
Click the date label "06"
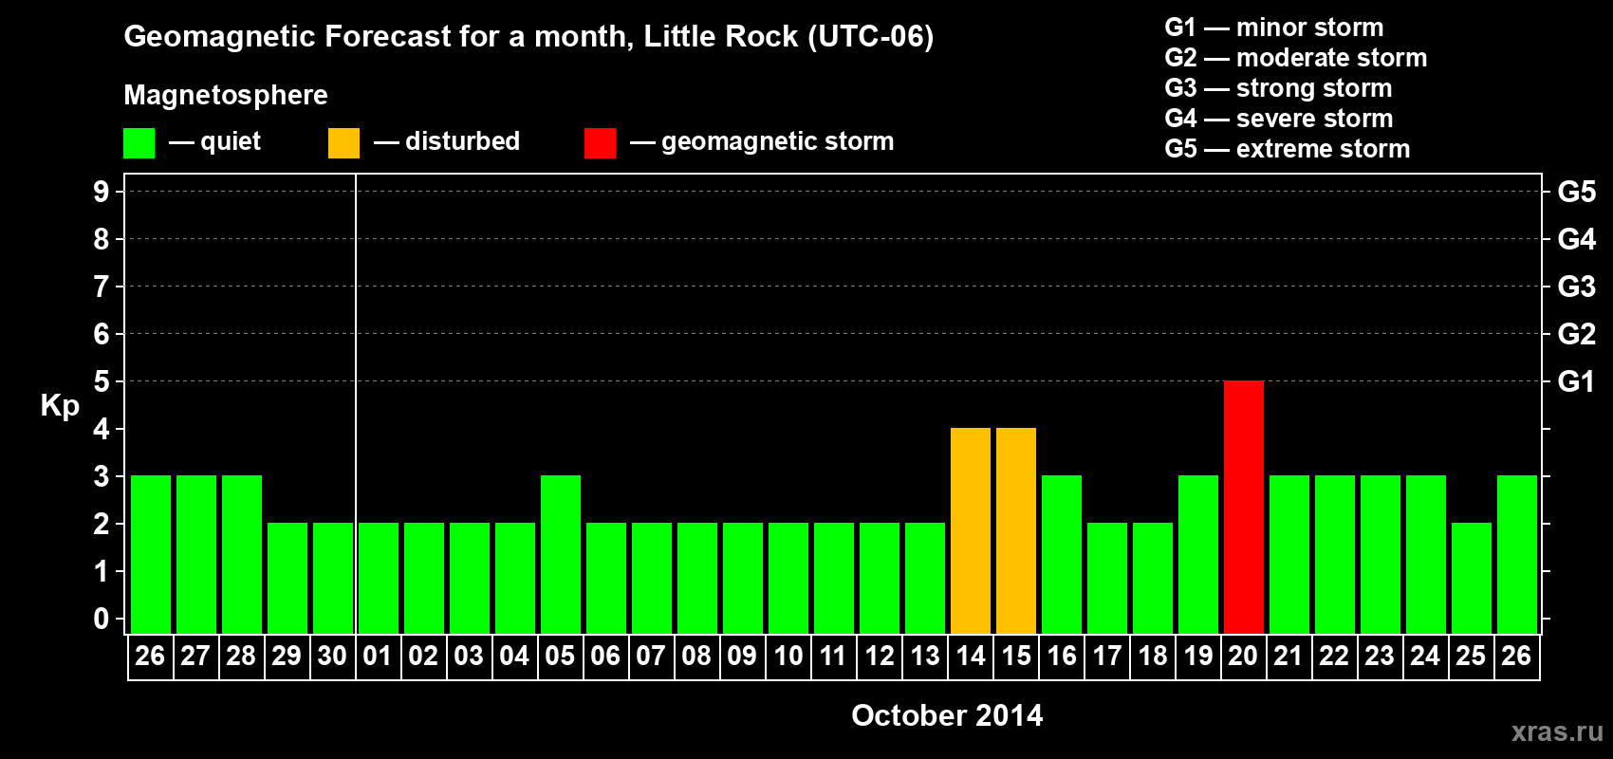point(605,657)
